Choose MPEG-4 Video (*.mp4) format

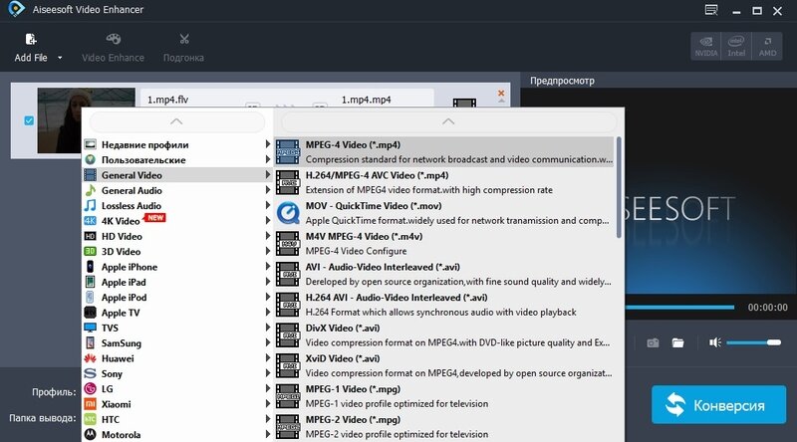[x=444, y=152]
